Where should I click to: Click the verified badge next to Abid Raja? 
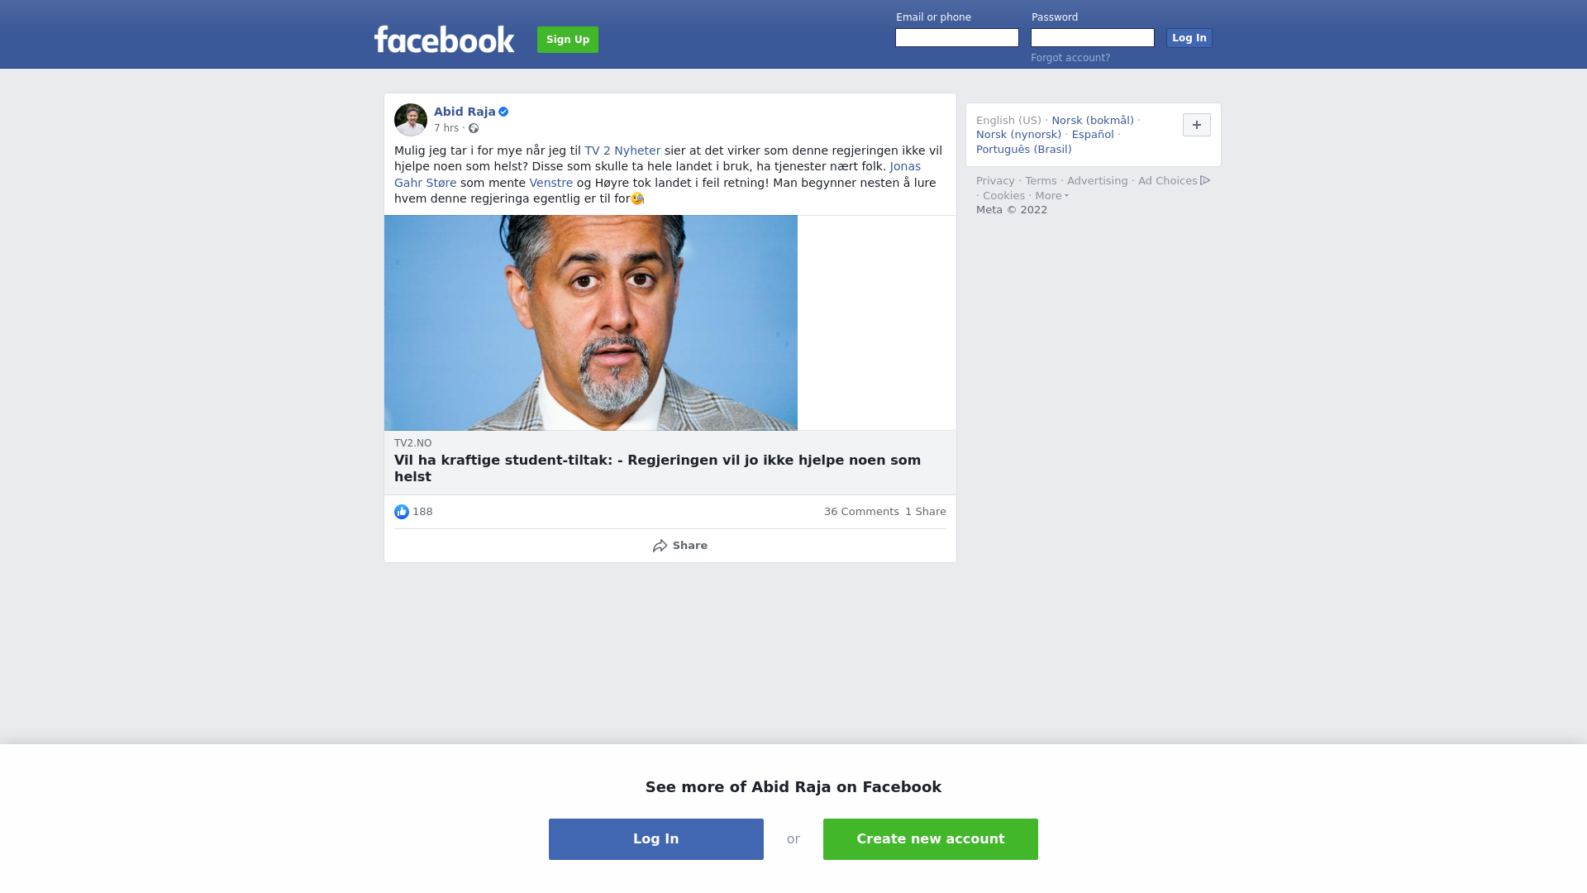(503, 112)
